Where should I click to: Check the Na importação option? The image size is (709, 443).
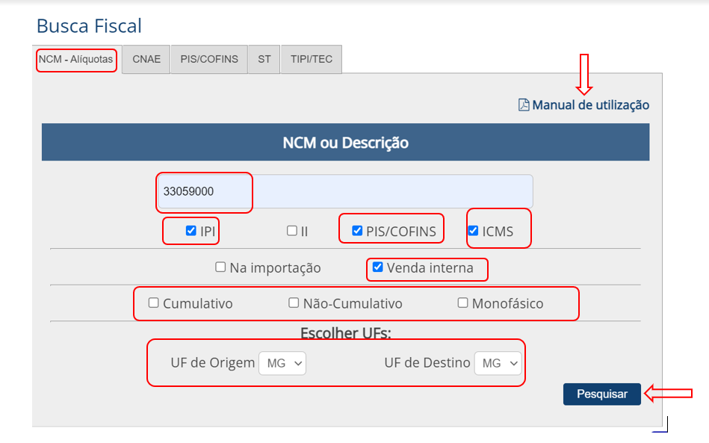(x=220, y=267)
